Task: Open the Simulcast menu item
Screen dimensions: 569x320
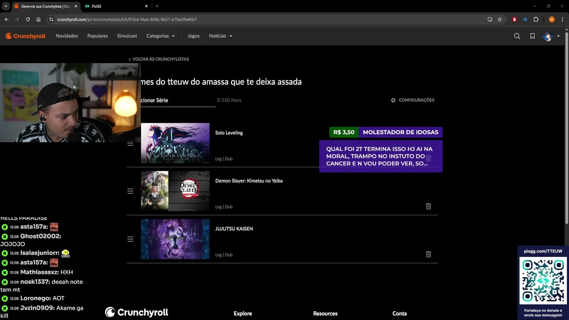Action: 127,36
